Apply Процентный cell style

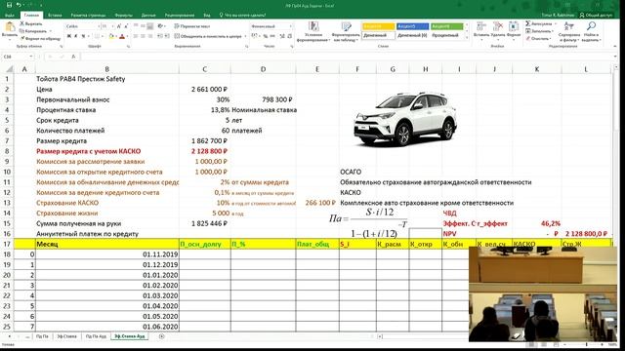pyautogui.click(x=446, y=35)
